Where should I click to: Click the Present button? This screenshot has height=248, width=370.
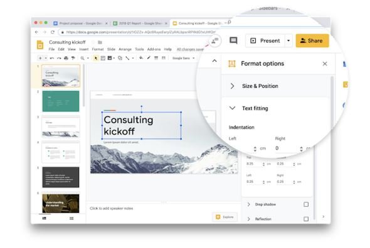[x=265, y=41]
